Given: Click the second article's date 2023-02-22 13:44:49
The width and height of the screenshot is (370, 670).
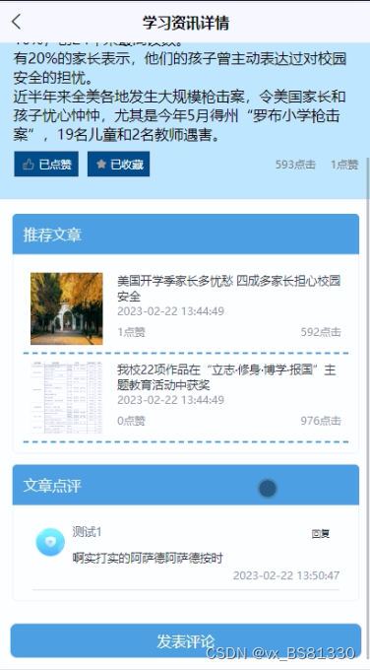Looking at the screenshot, I should (x=170, y=400).
